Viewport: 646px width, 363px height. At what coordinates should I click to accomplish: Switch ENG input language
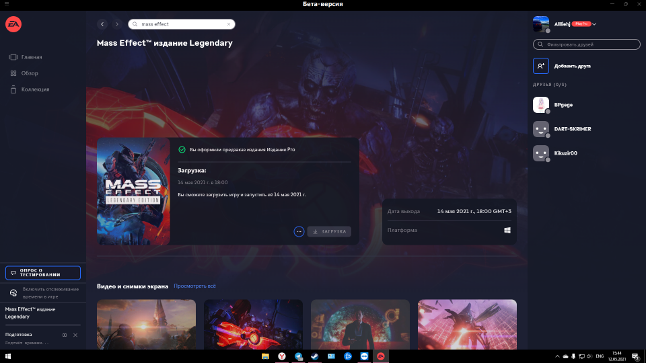[x=600, y=356]
